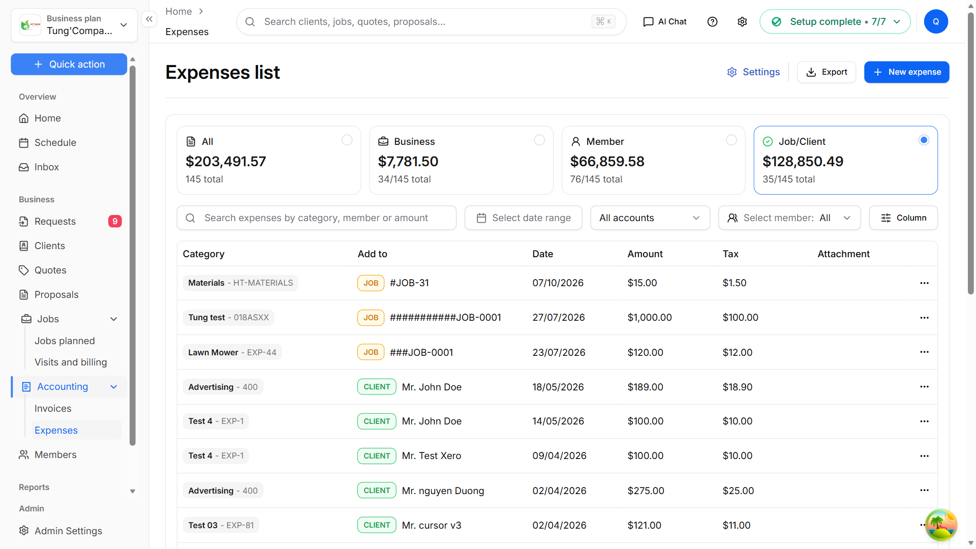Focus the global search clients, jobs field
This screenshot has height=549, width=976.
(x=431, y=22)
